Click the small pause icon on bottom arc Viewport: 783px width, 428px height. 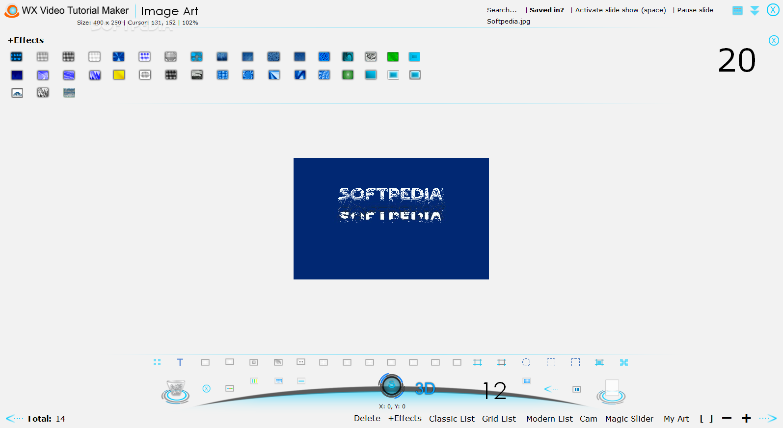pos(577,389)
